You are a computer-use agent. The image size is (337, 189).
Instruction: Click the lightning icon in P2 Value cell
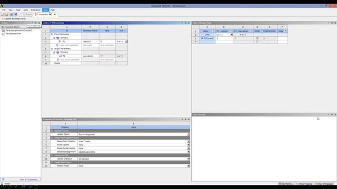(x=102, y=56)
